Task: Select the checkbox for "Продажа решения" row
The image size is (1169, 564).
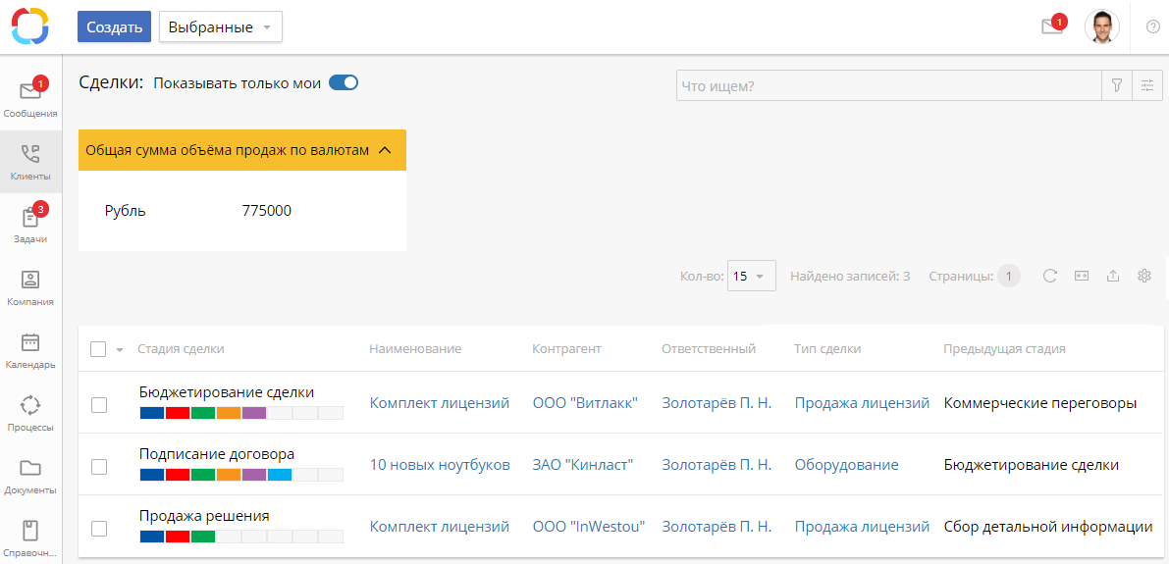Action: pos(99,528)
